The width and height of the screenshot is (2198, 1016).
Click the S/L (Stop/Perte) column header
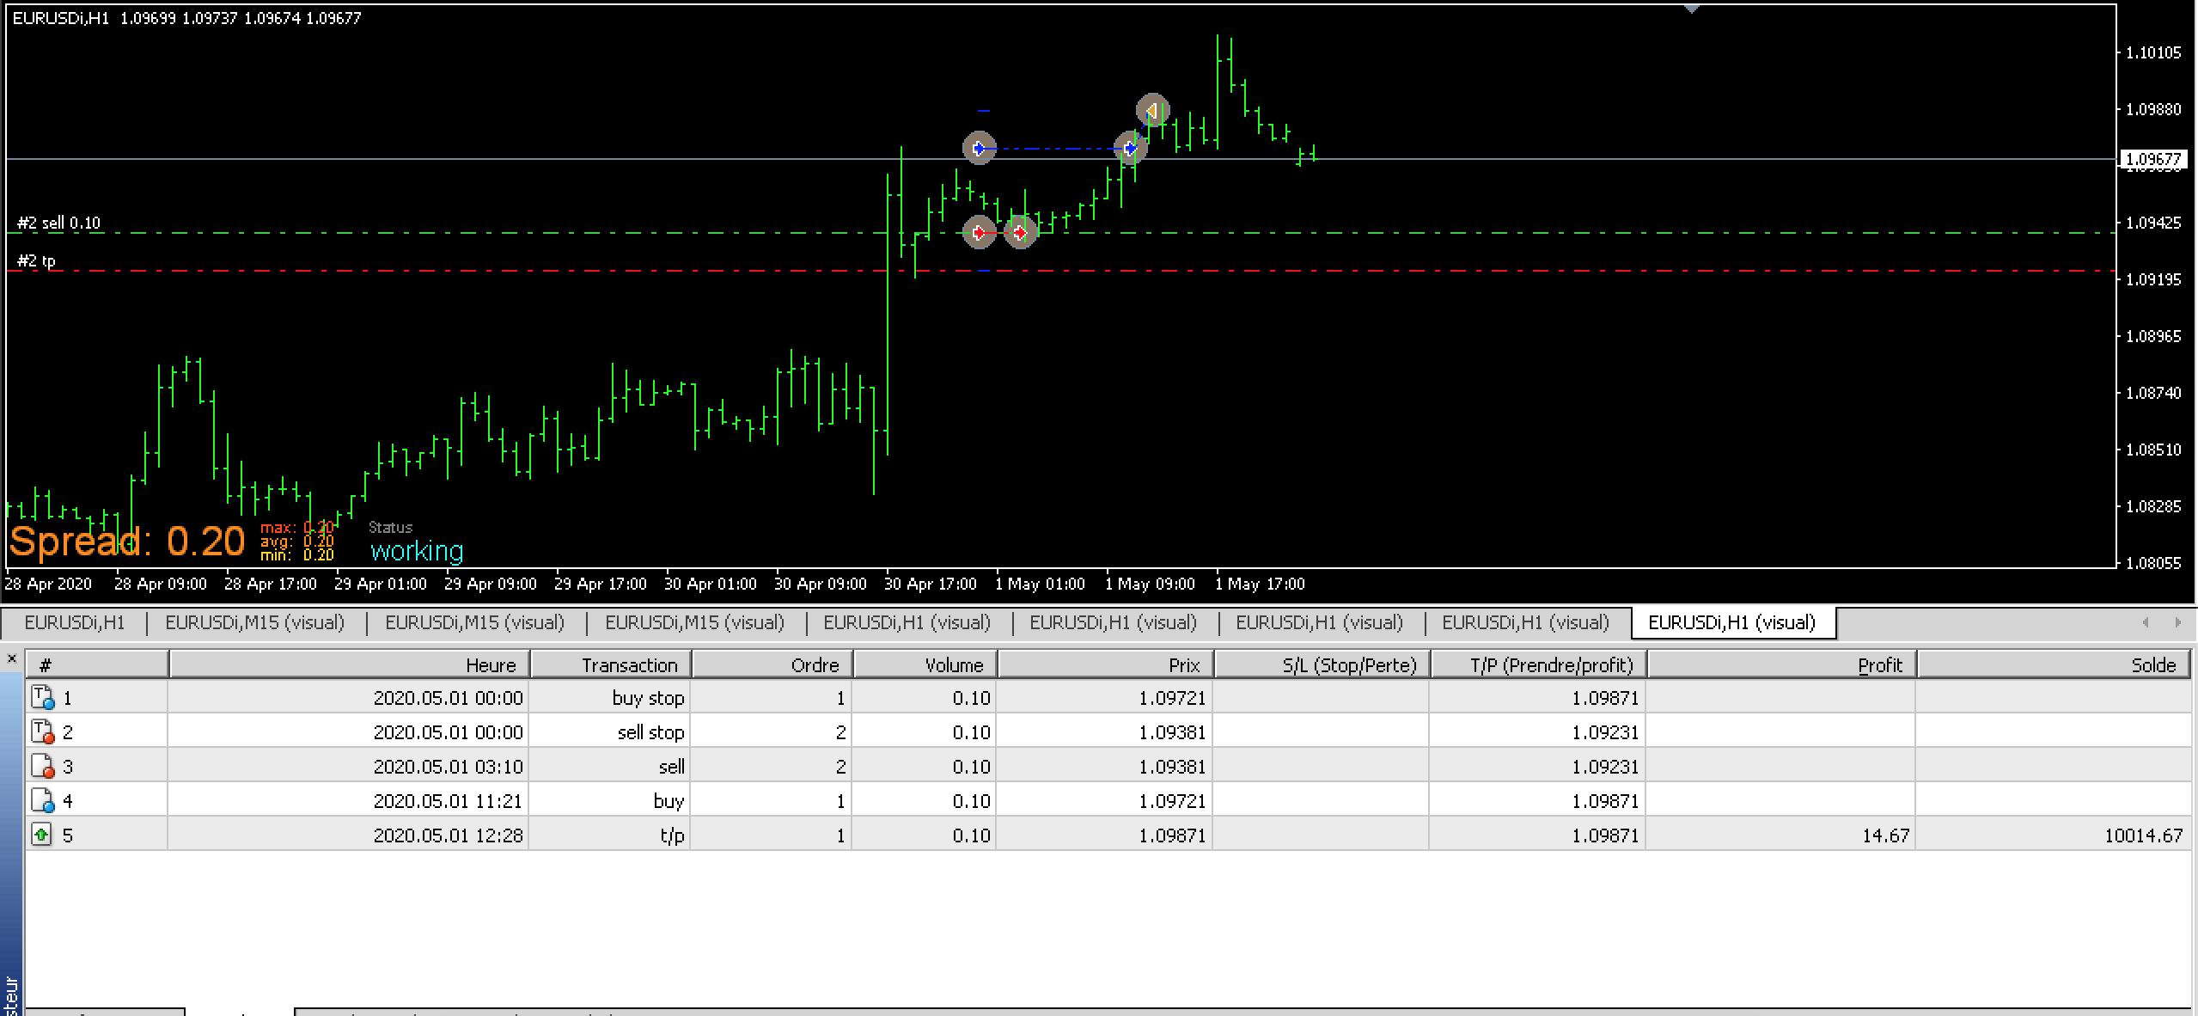[1322, 664]
